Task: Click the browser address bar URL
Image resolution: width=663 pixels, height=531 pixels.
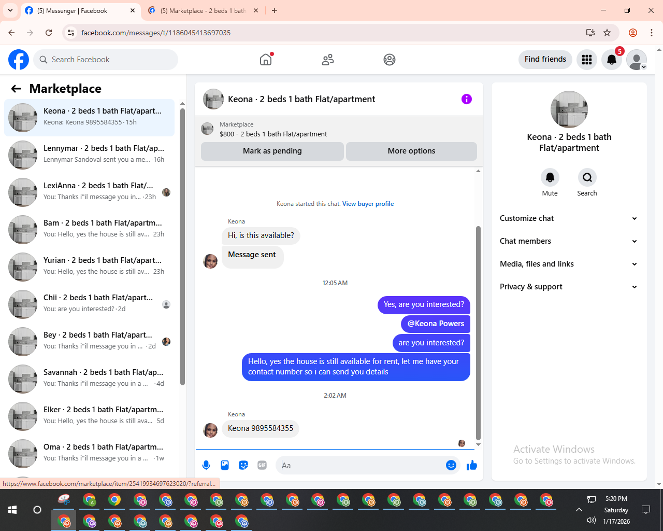Action: pyautogui.click(x=156, y=33)
